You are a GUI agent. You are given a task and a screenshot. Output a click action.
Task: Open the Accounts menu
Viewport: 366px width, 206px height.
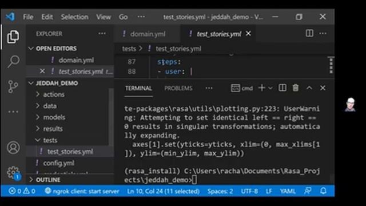point(13,148)
